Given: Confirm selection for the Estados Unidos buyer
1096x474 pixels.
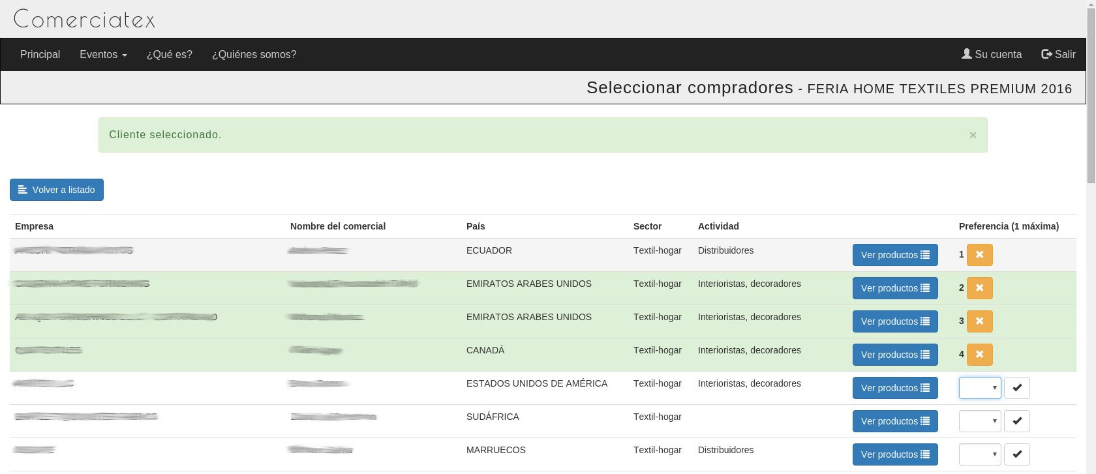Looking at the screenshot, I should (1016, 388).
